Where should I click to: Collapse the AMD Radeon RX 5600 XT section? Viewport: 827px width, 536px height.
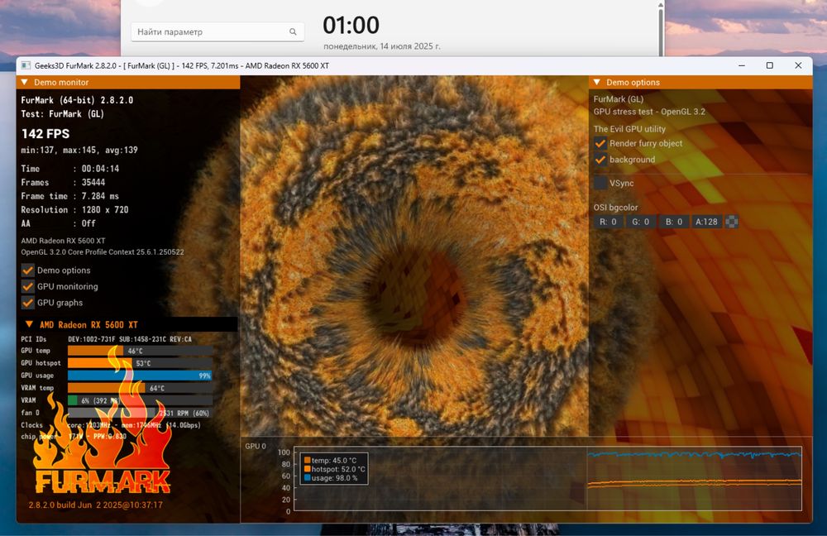pos(30,324)
